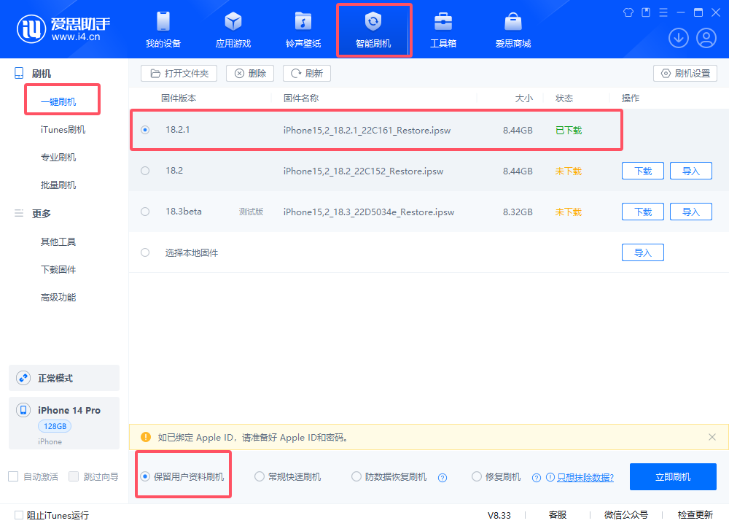The width and height of the screenshot is (729, 526).
Task: Visit the 爱思商城 store
Action: pos(512,29)
